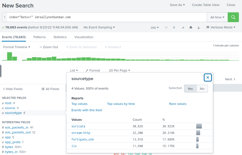This screenshot has width=242, height=155.
Task: Click inside the search query field
Action: [104, 17]
